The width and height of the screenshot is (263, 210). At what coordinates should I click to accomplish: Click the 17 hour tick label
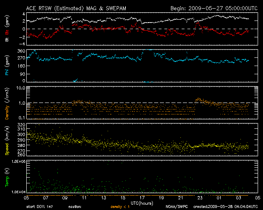pos(142,198)
